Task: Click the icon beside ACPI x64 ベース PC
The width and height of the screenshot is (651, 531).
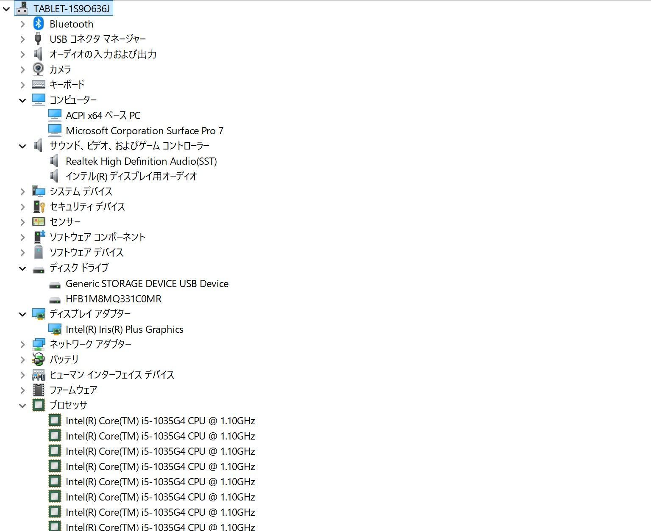Action: tap(55, 115)
